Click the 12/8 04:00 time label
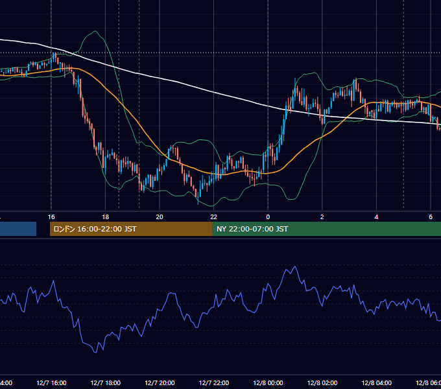Screen dimensions: 441x389 [x=376, y=383]
